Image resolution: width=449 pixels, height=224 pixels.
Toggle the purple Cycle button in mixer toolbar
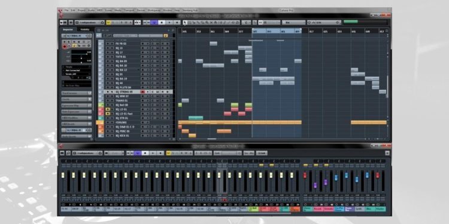coord(138,153)
